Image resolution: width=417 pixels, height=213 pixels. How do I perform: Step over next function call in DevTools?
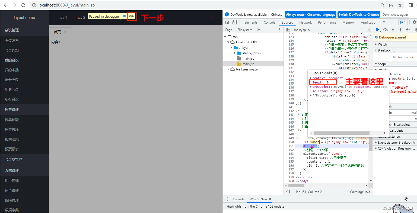(385, 30)
